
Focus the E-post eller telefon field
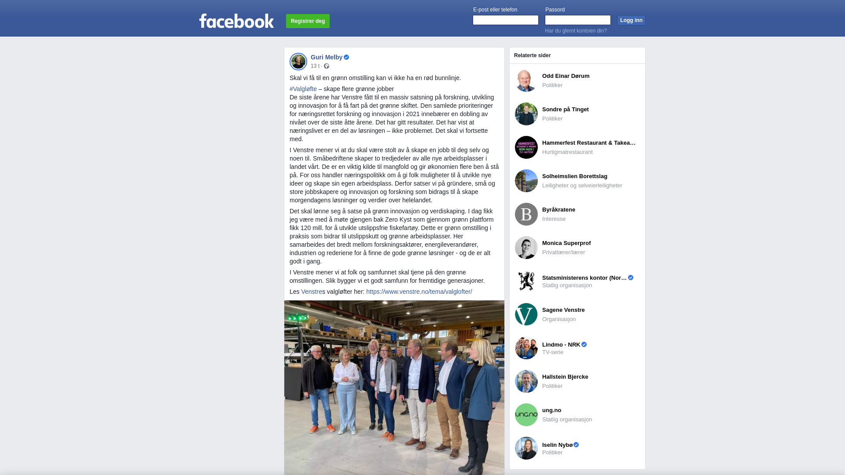[x=506, y=20]
